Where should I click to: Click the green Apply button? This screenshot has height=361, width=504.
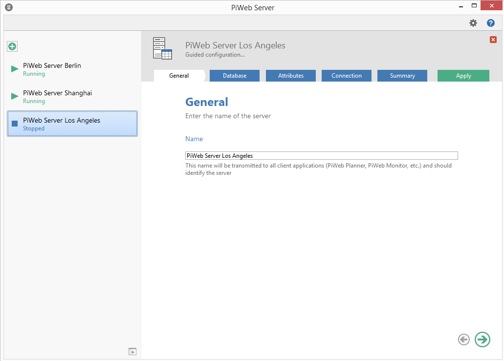coord(463,76)
